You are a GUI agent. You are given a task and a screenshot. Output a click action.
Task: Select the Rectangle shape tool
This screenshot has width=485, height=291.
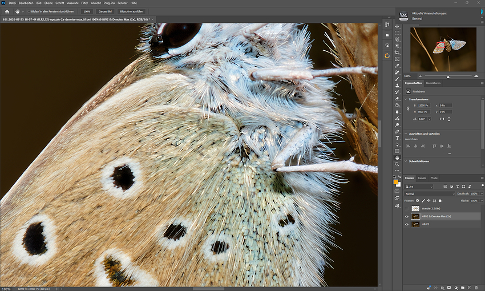point(397,151)
